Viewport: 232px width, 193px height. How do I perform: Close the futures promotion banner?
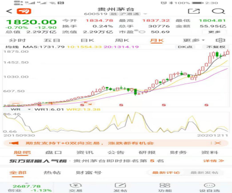(218, 143)
